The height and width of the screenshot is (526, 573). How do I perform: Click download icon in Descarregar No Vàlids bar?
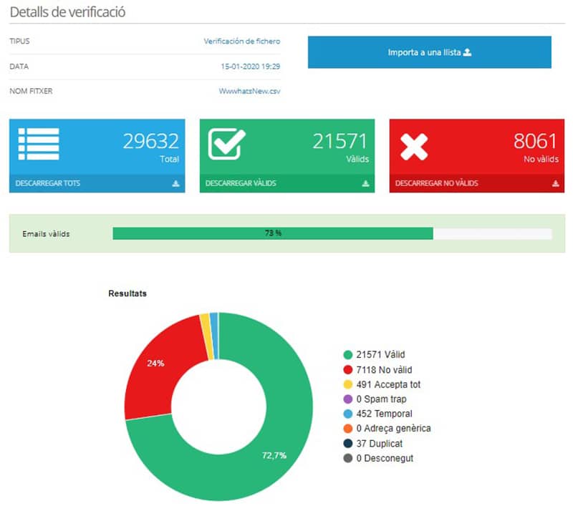coord(556,183)
